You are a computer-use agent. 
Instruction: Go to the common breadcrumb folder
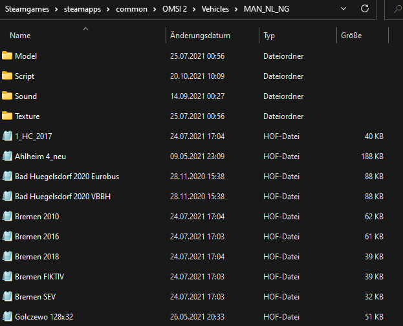point(131,9)
